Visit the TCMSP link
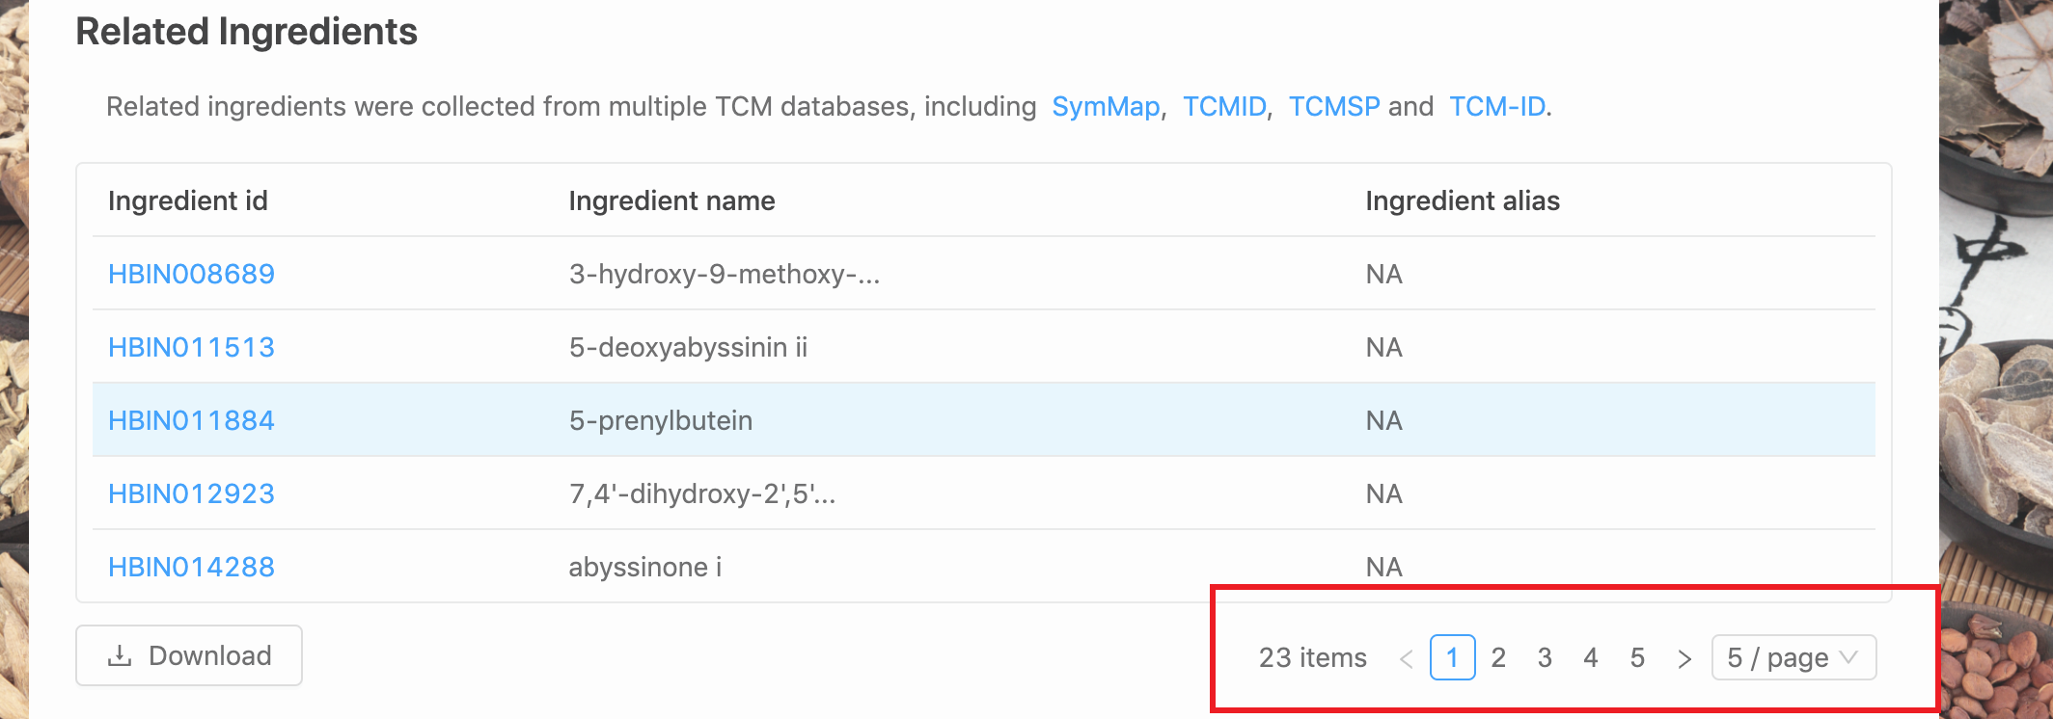 click(1334, 106)
